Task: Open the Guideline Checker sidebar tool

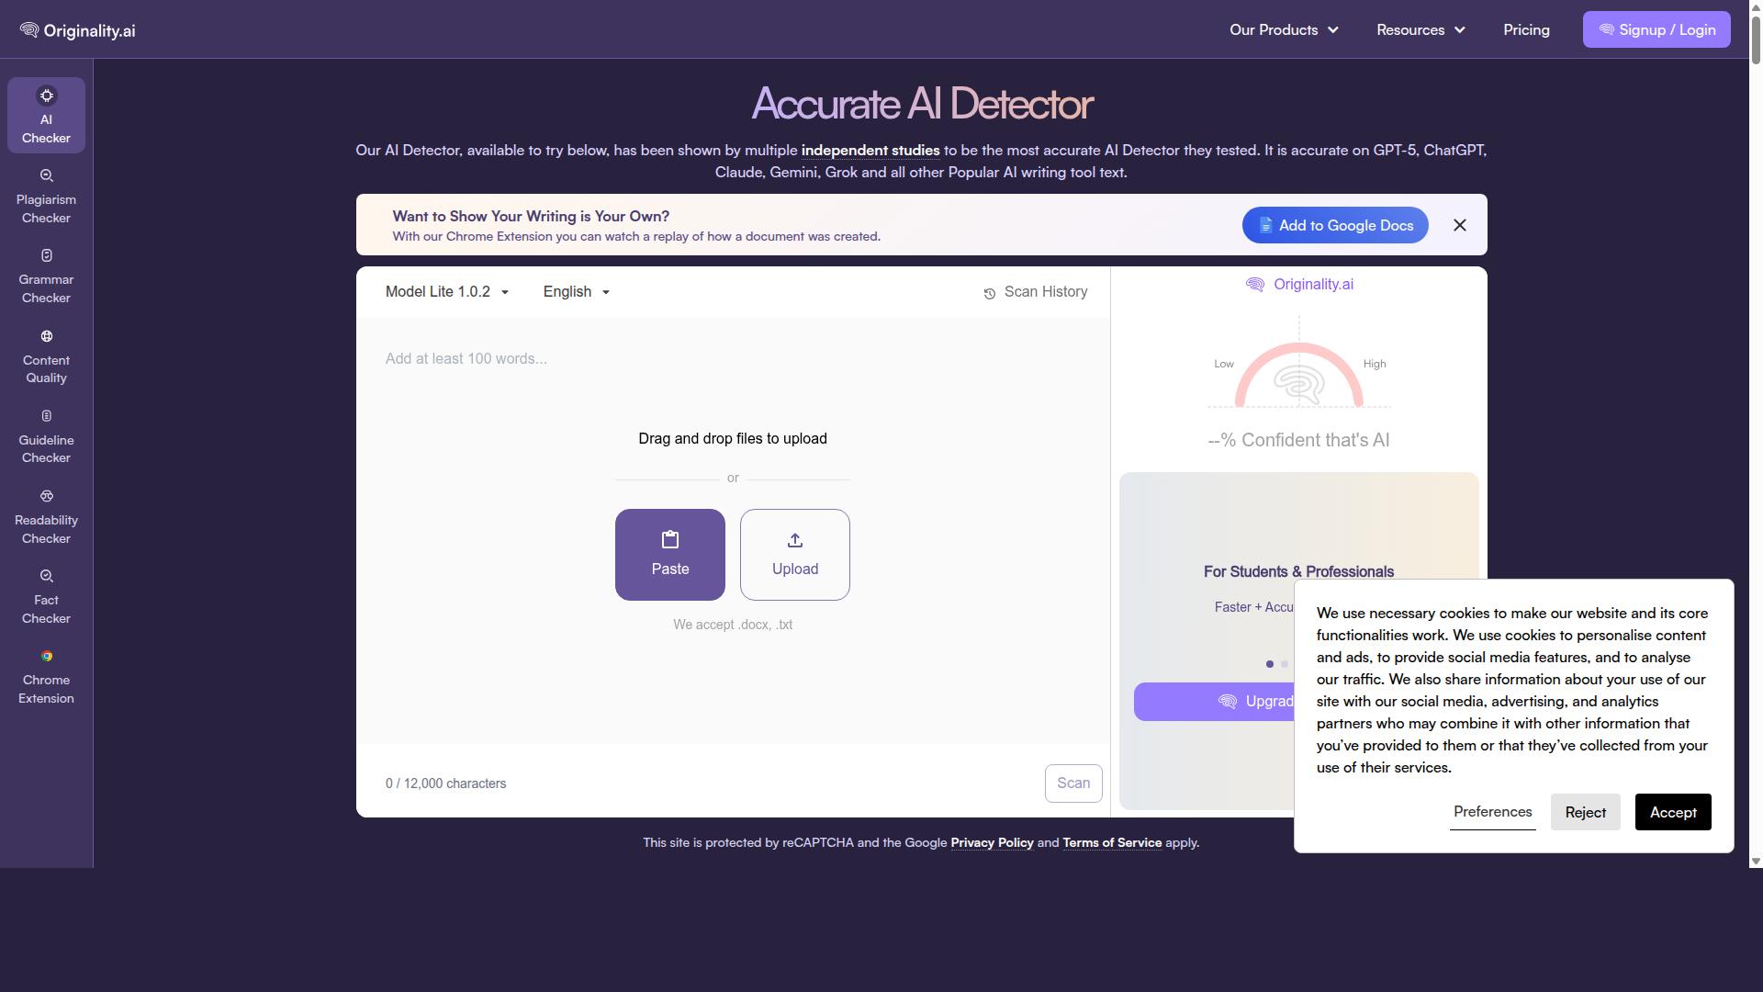Action: [x=46, y=435]
